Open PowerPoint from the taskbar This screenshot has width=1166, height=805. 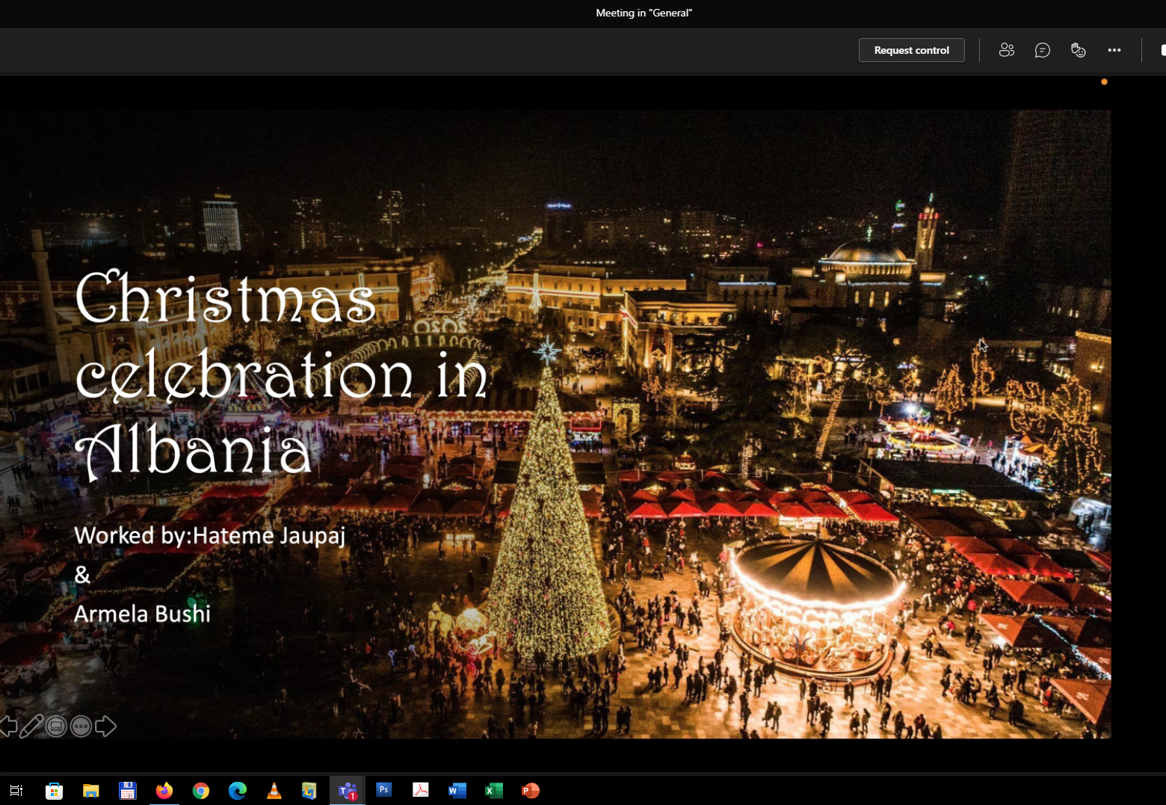[x=530, y=791]
